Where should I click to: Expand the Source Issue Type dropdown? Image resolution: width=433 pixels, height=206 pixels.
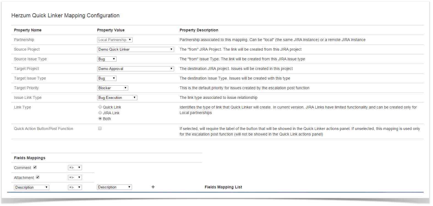pos(107,59)
